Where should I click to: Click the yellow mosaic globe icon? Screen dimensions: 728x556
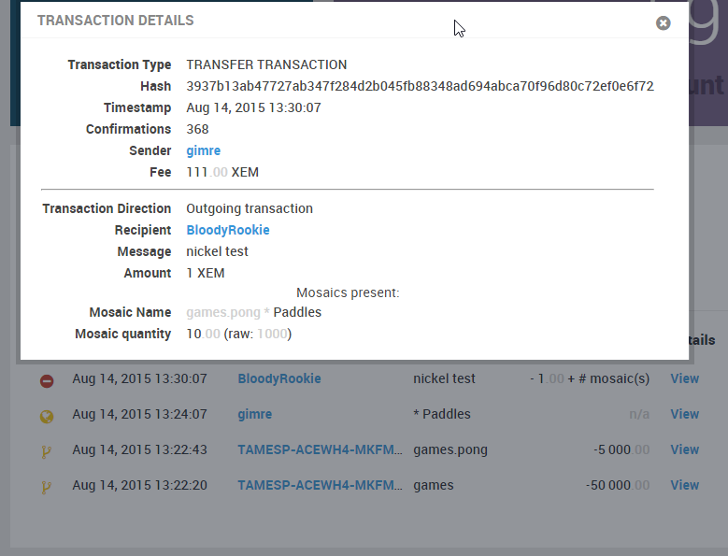pos(47,417)
